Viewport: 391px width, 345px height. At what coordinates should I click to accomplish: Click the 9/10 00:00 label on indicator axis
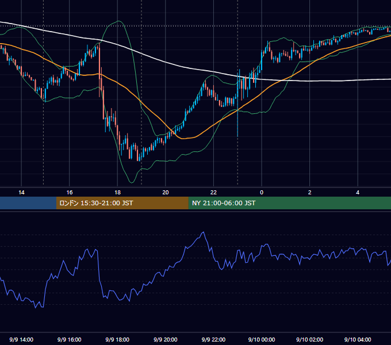tap(262, 339)
